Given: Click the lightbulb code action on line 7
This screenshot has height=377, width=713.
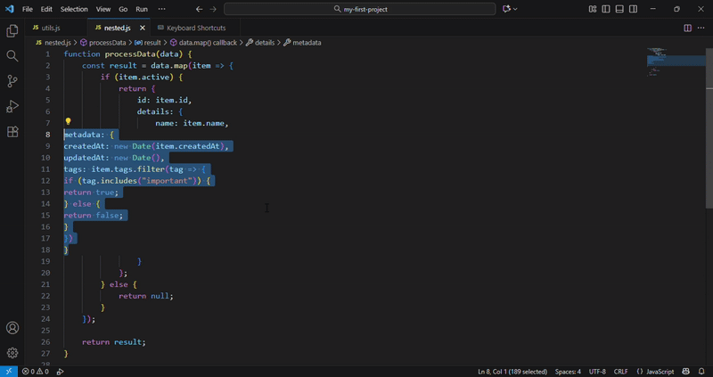Looking at the screenshot, I should (x=68, y=121).
